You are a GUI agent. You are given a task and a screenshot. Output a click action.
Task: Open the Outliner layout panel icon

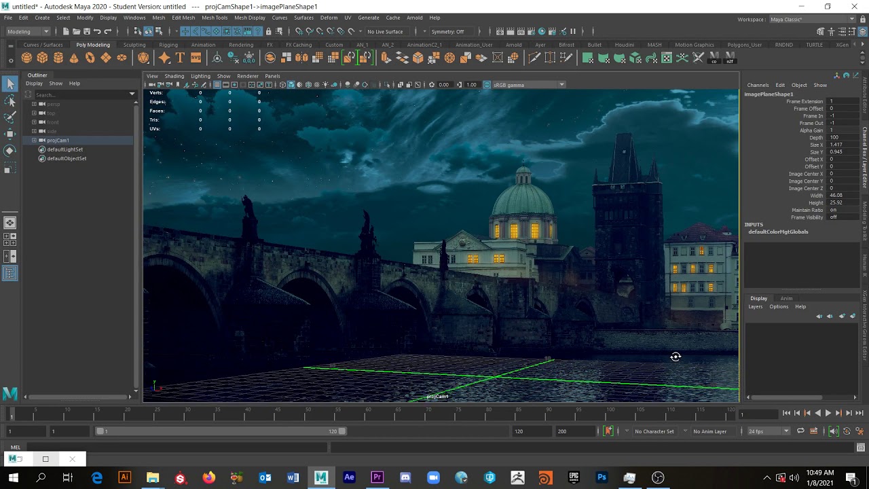(10, 273)
